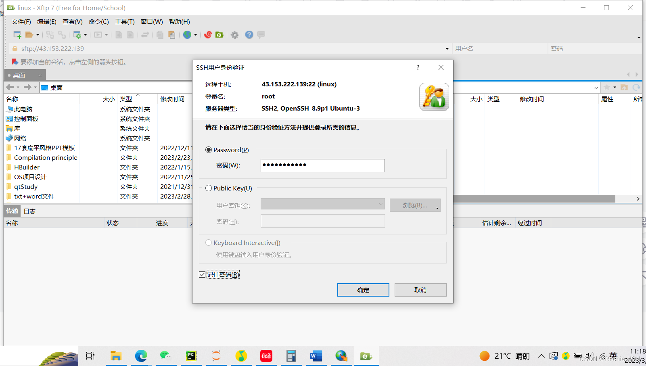Click the globe encoding icon
Viewport: 646px width, 366px height.
click(187, 35)
